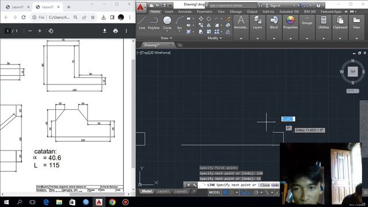The width and height of the screenshot is (368, 207).
Task: Click the PDF viewer vertical scrollbar
Action: point(133,114)
